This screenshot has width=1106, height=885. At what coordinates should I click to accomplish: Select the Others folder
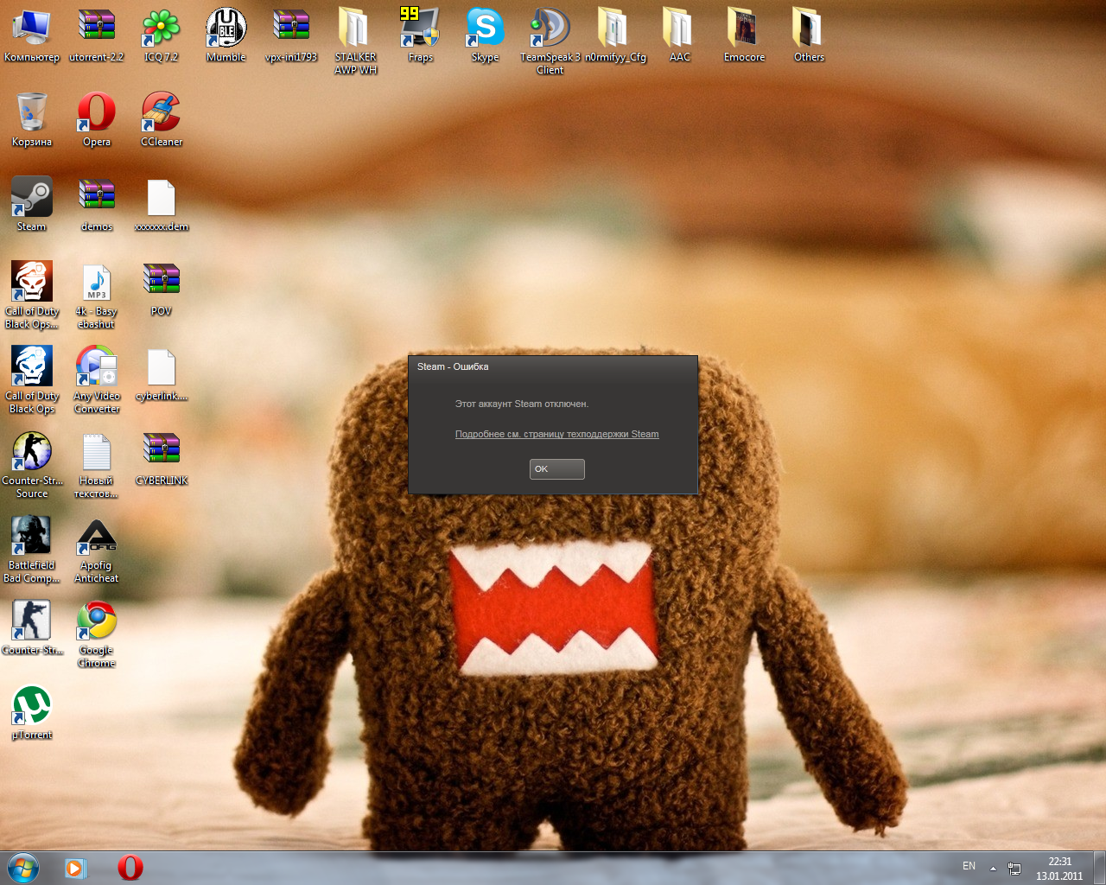(x=810, y=35)
